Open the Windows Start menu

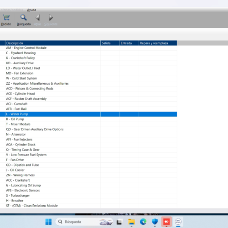pyautogui.click(x=48, y=222)
